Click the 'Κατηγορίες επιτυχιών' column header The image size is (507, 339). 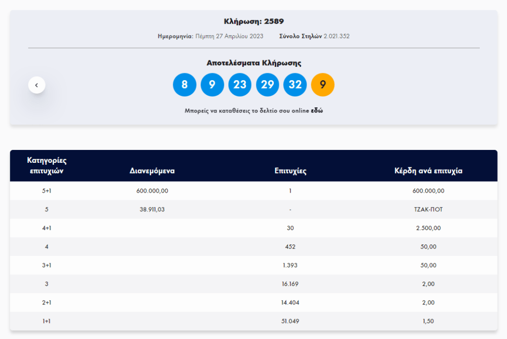47,166
